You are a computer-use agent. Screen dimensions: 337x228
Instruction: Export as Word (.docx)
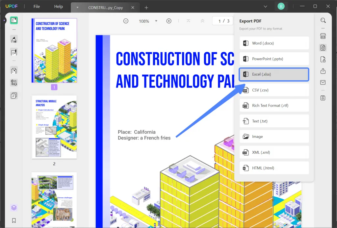(274, 43)
